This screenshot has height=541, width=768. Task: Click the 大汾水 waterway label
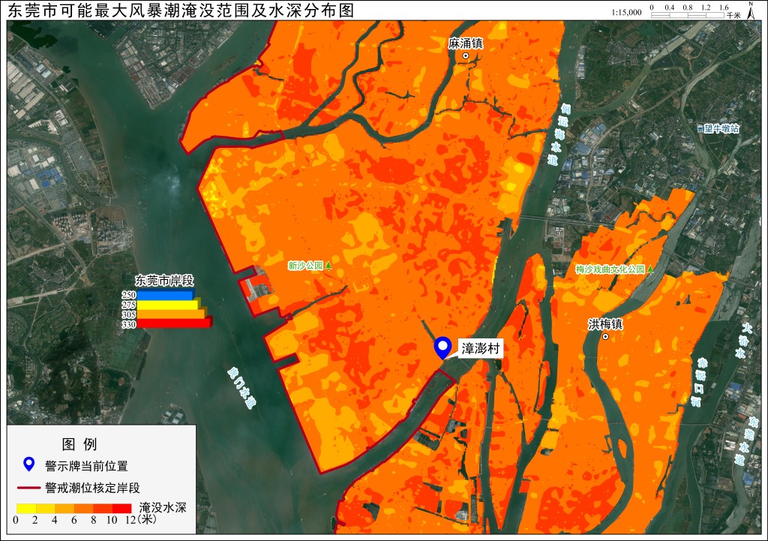point(743,340)
